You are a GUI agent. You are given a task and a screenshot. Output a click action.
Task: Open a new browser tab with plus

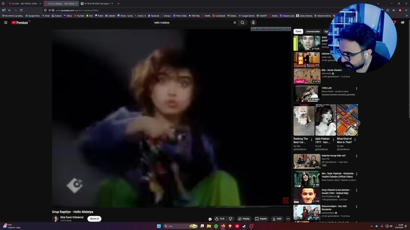[x=118, y=4]
